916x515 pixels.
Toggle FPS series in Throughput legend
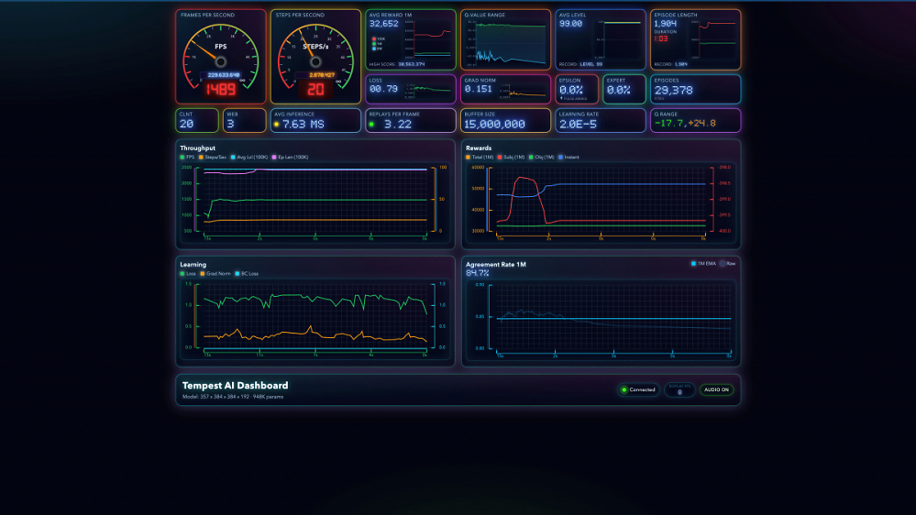[x=188, y=157]
